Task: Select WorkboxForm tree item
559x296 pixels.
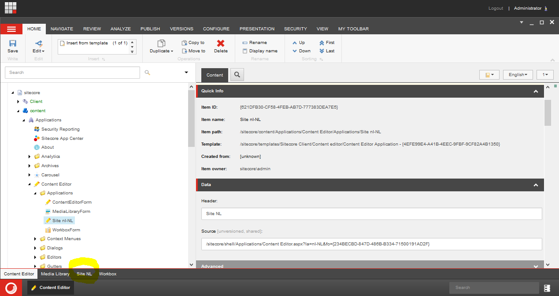Action: pyautogui.click(x=63, y=230)
